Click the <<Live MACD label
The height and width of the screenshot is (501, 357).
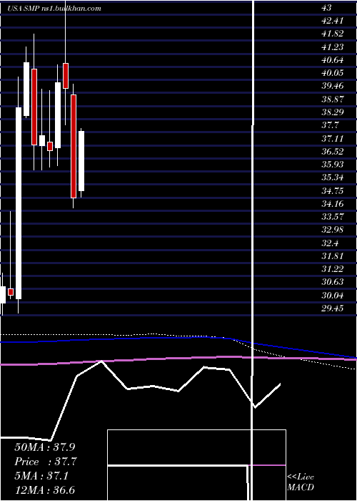click(301, 482)
